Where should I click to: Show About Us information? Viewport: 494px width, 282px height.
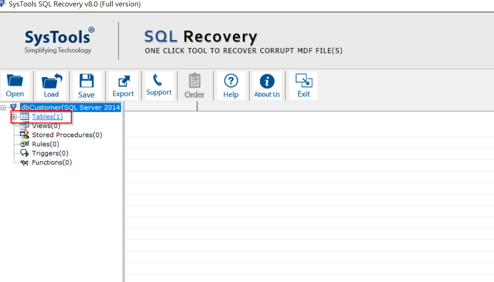pos(267,86)
